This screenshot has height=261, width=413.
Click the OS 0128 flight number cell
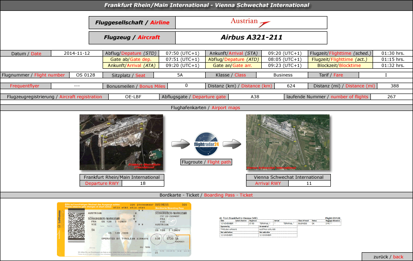tap(85, 75)
